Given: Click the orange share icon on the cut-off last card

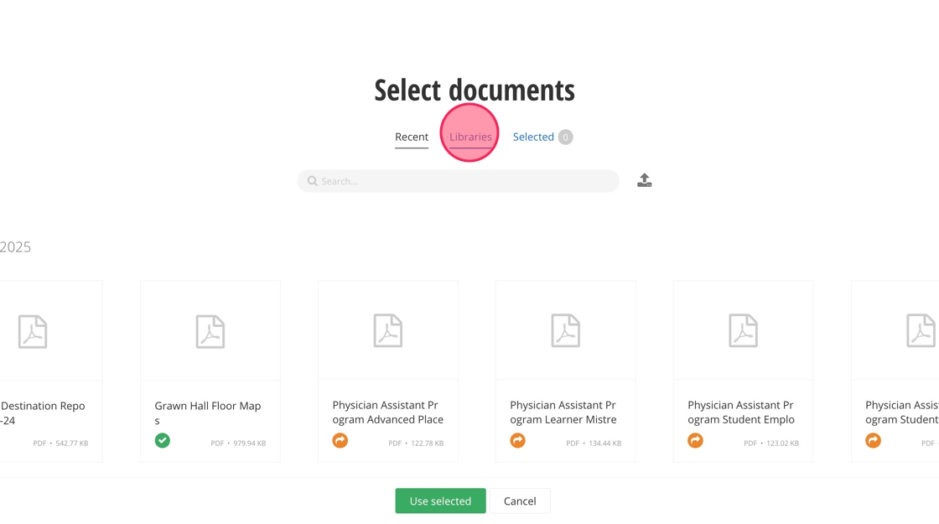Looking at the screenshot, I should (873, 441).
